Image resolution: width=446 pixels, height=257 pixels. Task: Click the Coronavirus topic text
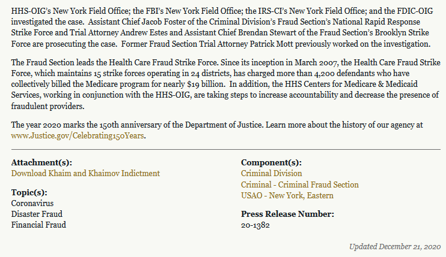(x=32, y=203)
